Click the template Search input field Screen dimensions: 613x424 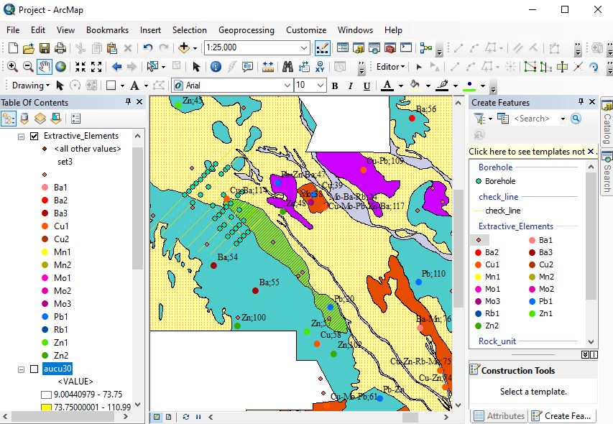tap(535, 119)
